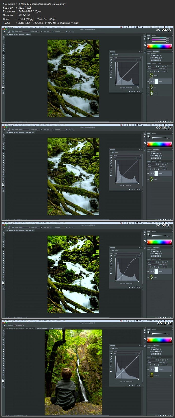This screenshot has width=175, height=418.
Task: Select black point eyedropper in 00:11:52 frame Properties
Action: (111, 357)
